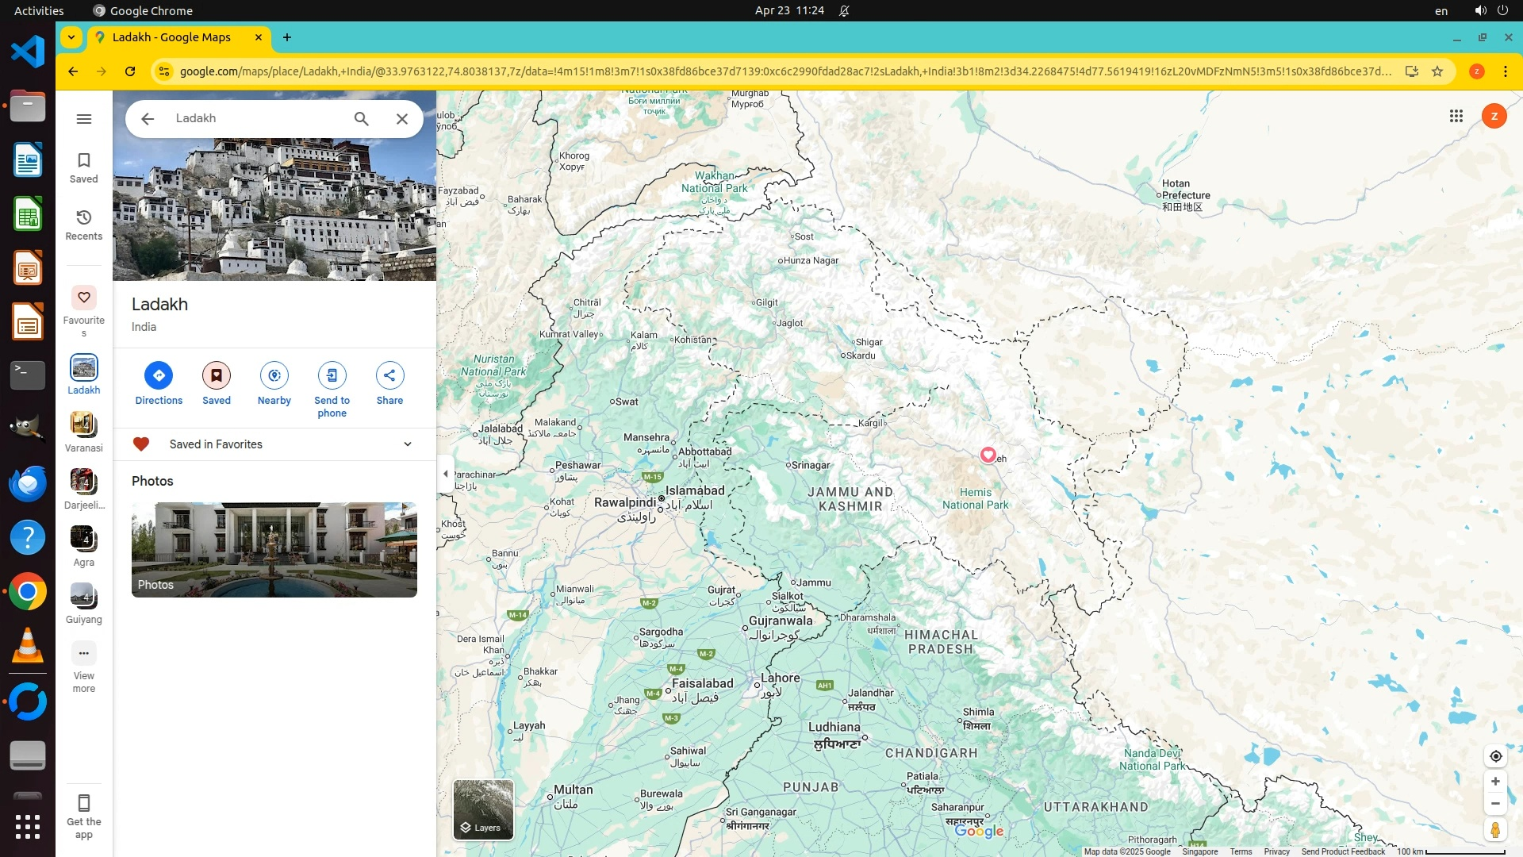Zoom in on the map
1523x857 pixels.
(x=1495, y=782)
